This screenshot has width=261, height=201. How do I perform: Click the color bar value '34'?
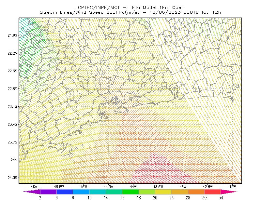(x=221, y=198)
